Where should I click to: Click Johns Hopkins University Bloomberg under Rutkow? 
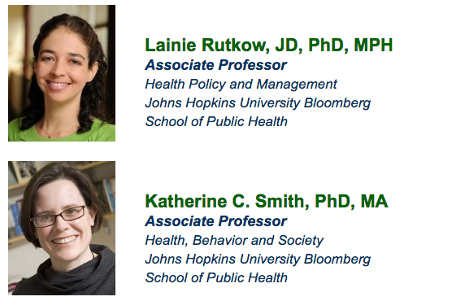pyautogui.click(x=258, y=103)
